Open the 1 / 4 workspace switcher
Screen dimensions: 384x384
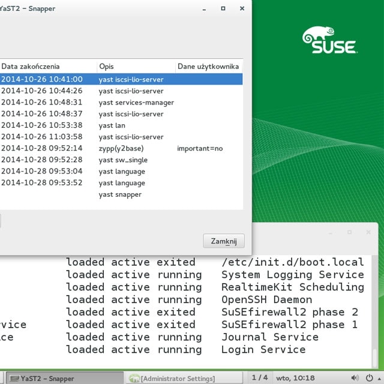point(260,377)
